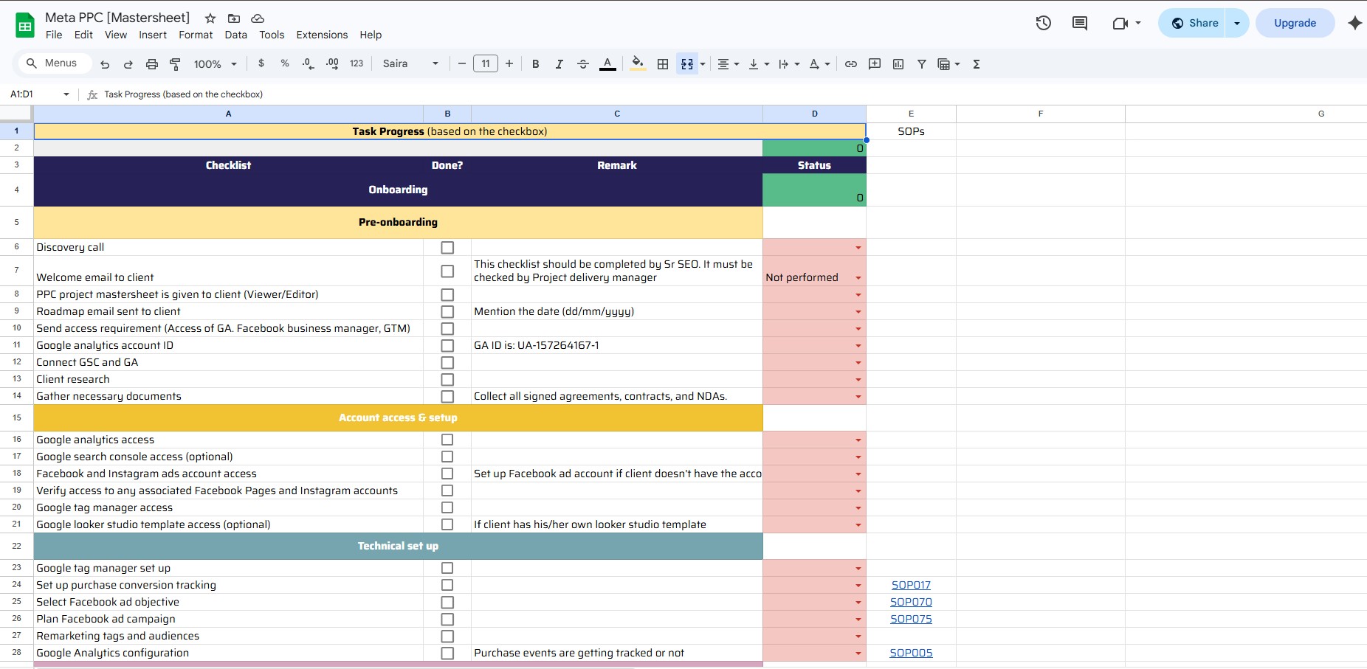Open the File menu

pos(54,35)
